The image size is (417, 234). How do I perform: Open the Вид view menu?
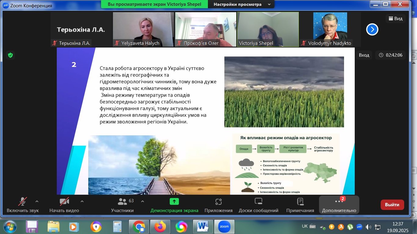tap(395, 19)
